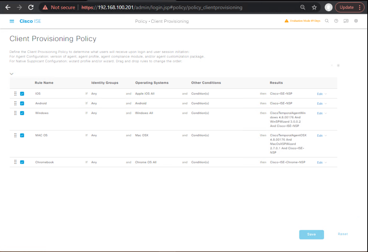Bookmark this page with the star
Viewport: 368px width, 252px height.
314,7
